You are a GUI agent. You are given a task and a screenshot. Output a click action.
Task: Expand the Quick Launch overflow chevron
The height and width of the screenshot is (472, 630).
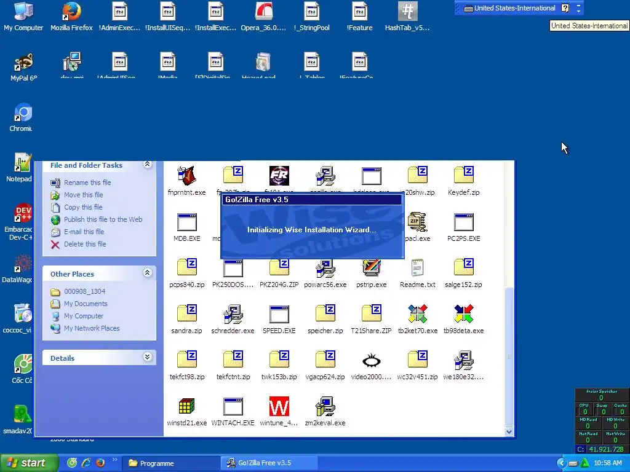coord(114,460)
